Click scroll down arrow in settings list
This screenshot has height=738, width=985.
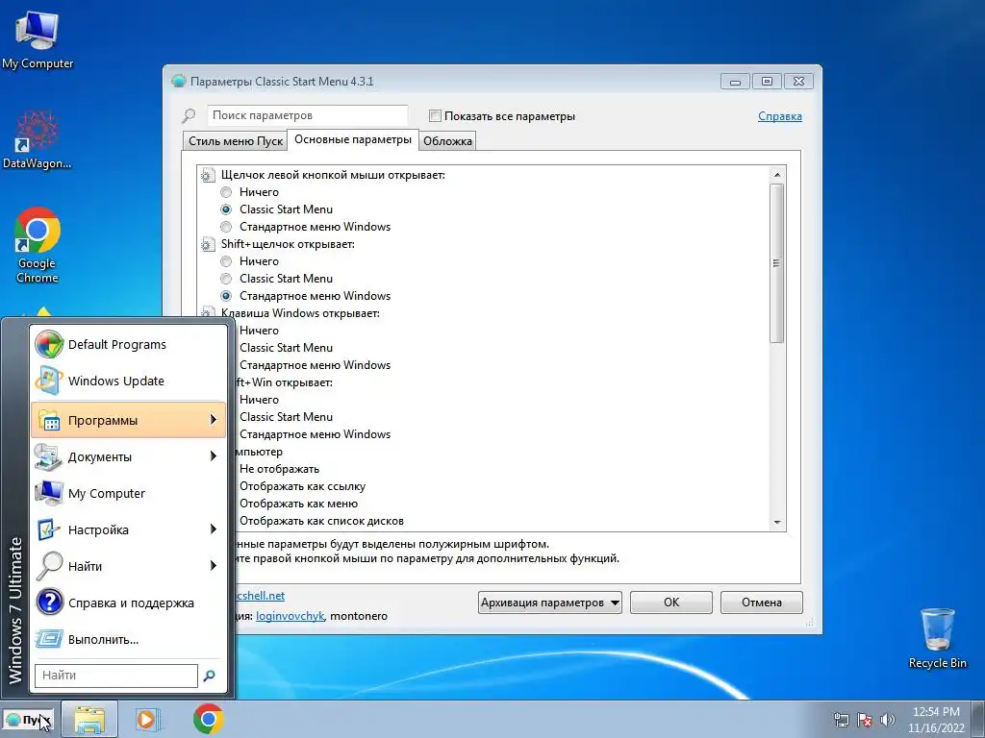[x=777, y=522]
